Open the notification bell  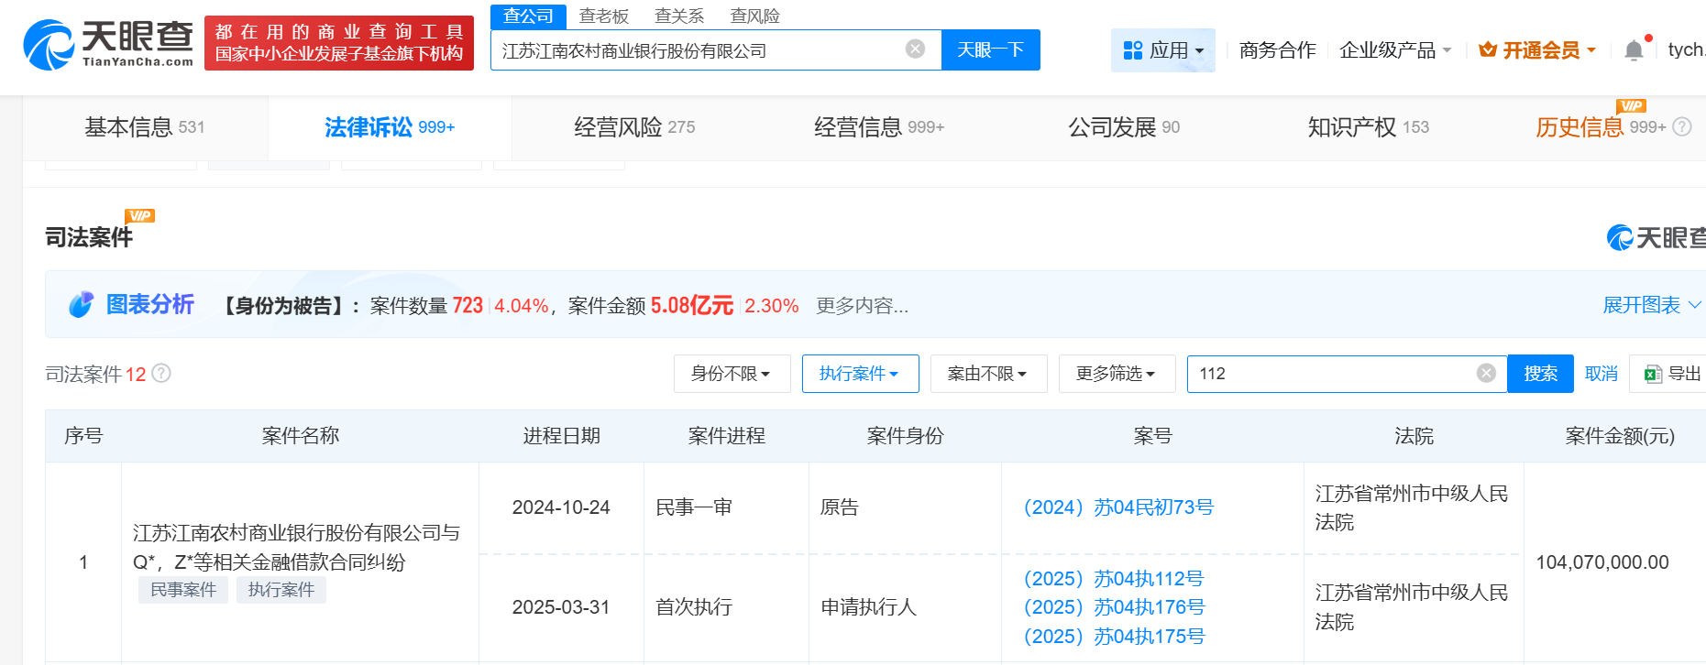click(x=1634, y=50)
